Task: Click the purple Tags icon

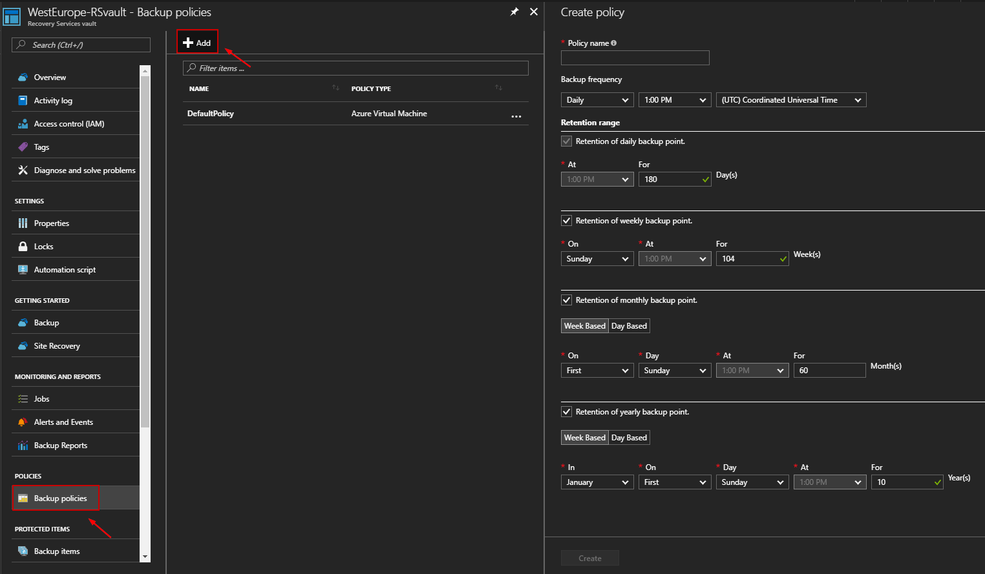Action: click(x=23, y=147)
